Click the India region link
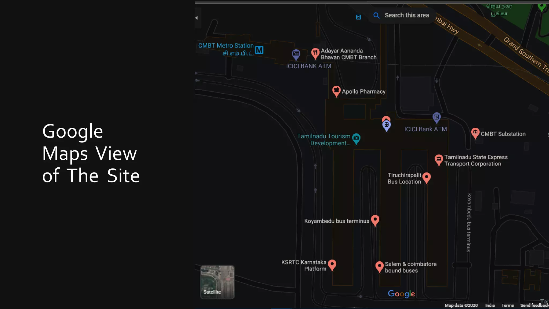 click(x=490, y=305)
